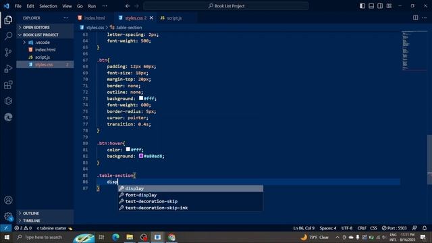Click tabnine starter in status bar
The width and height of the screenshot is (432, 243).
click(x=54, y=228)
